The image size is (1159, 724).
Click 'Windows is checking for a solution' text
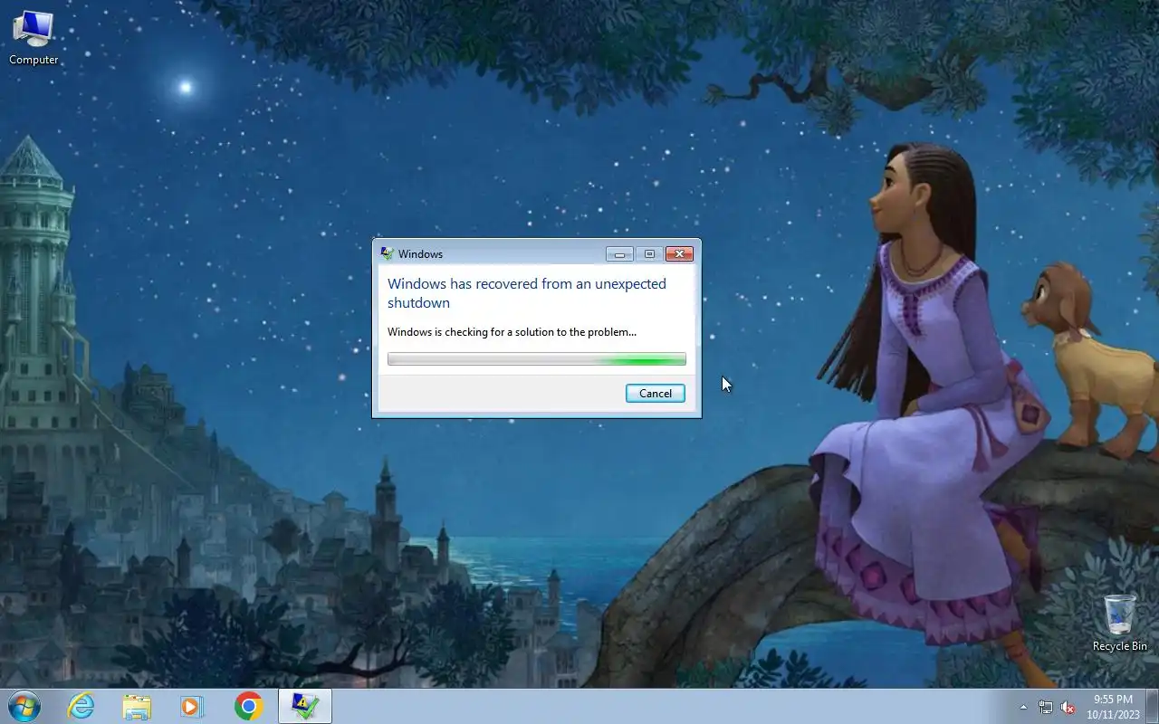512,332
